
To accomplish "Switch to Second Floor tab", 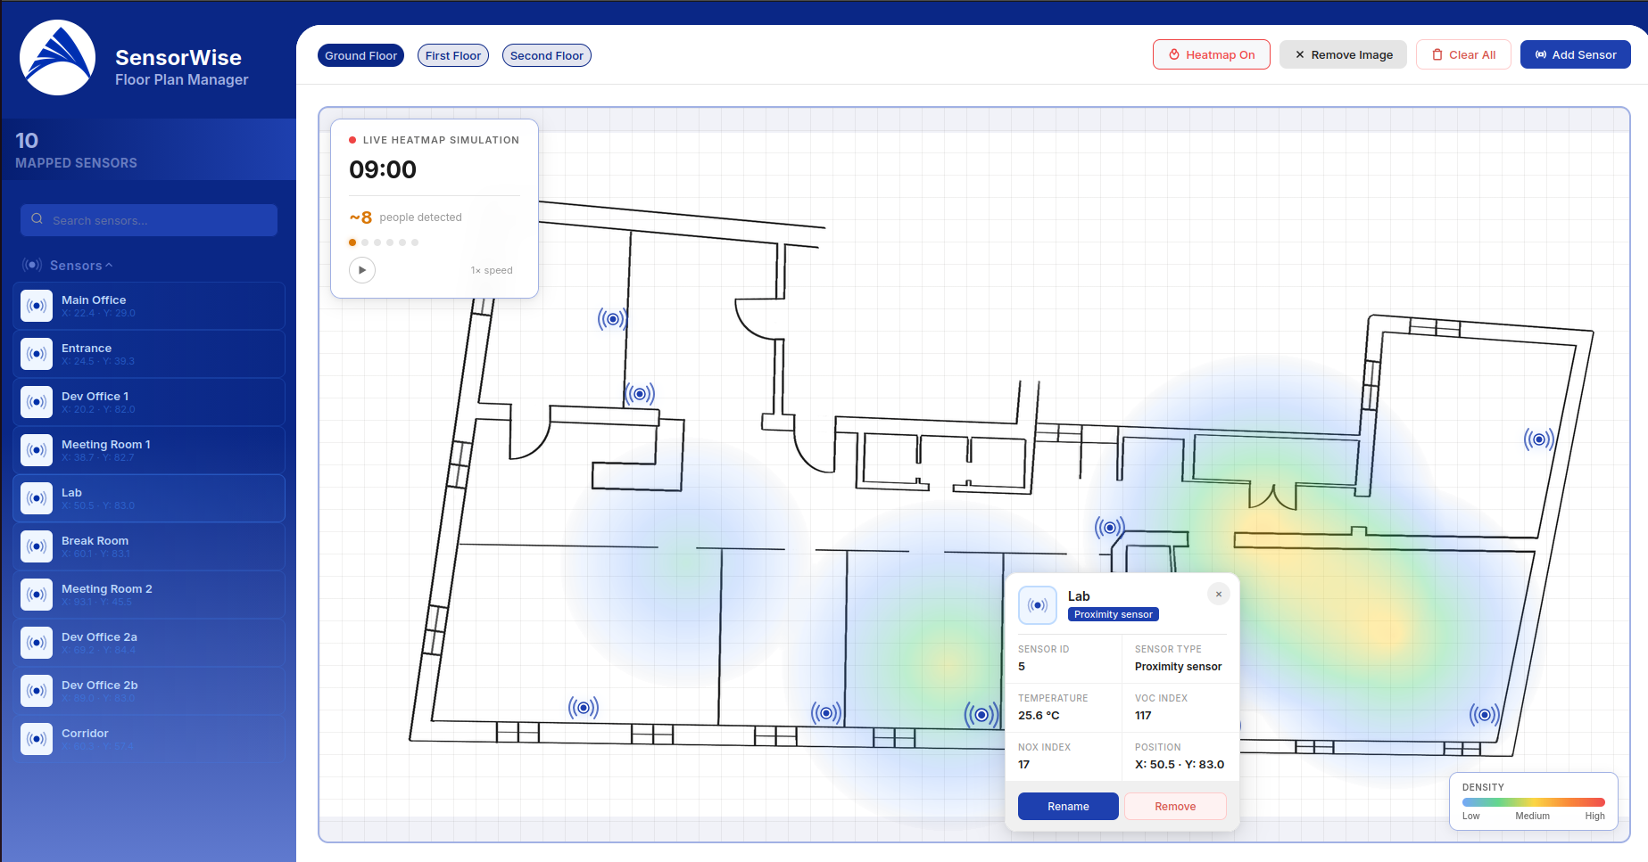I will [x=547, y=55].
